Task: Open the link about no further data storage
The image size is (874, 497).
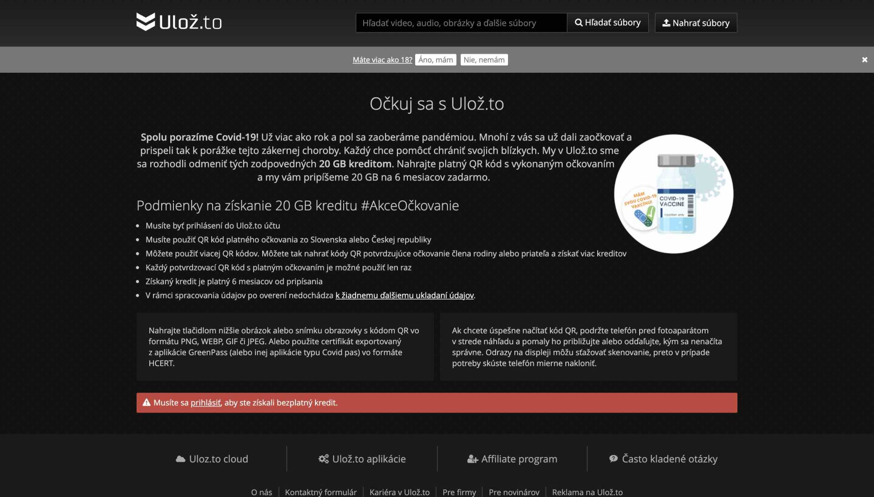Action: pos(404,296)
